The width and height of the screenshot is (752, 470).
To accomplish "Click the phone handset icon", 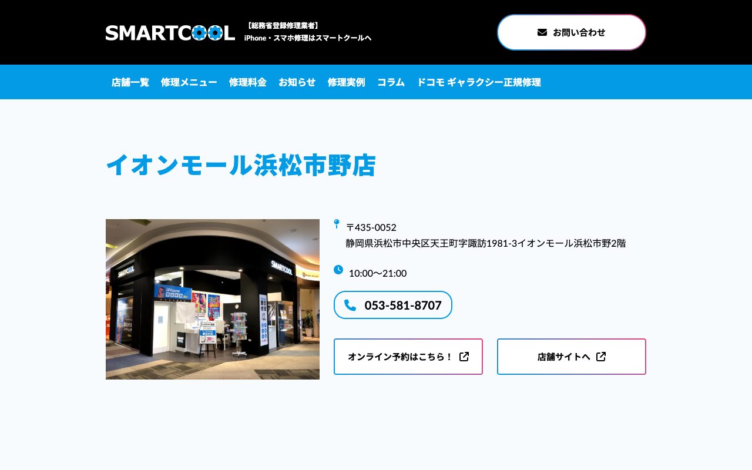I will [350, 305].
